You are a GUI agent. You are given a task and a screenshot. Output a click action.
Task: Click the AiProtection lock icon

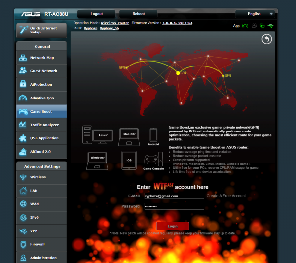click(x=23, y=84)
